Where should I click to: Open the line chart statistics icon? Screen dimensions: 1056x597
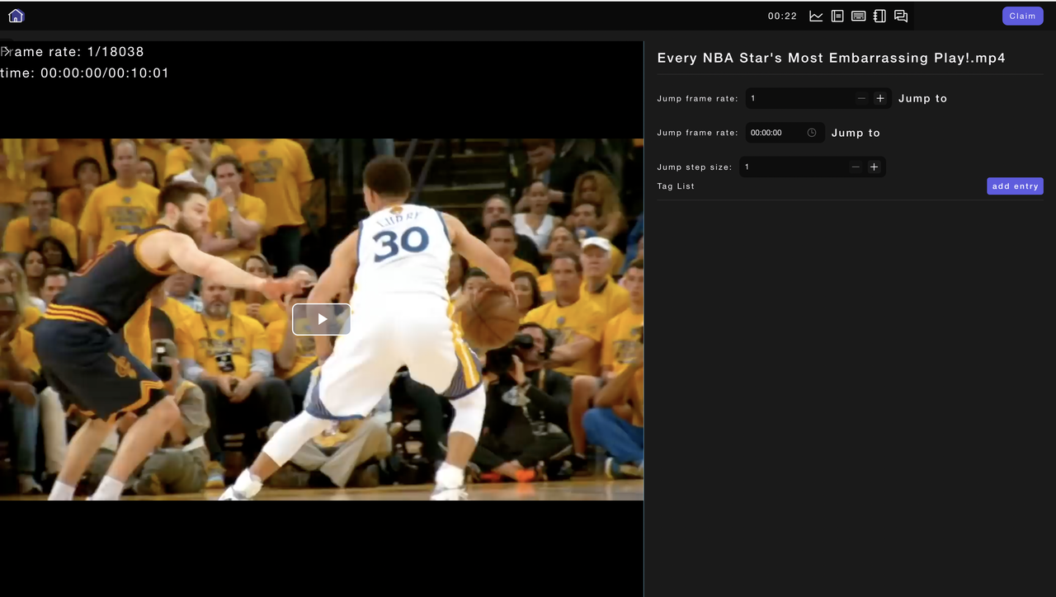[816, 16]
